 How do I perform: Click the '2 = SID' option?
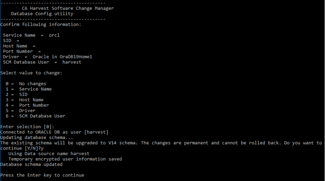coord(17,94)
